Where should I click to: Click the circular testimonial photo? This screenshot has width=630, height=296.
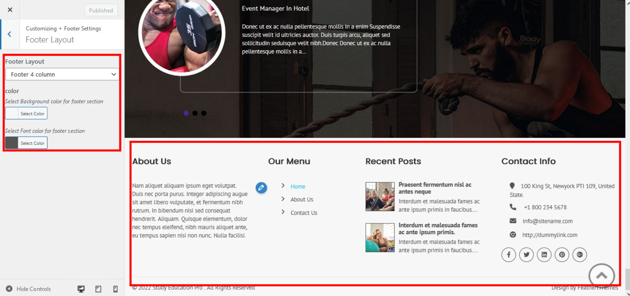[x=182, y=33]
